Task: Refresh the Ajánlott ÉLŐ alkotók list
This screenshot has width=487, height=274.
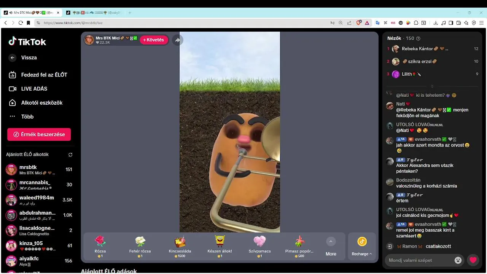Action: point(70,155)
